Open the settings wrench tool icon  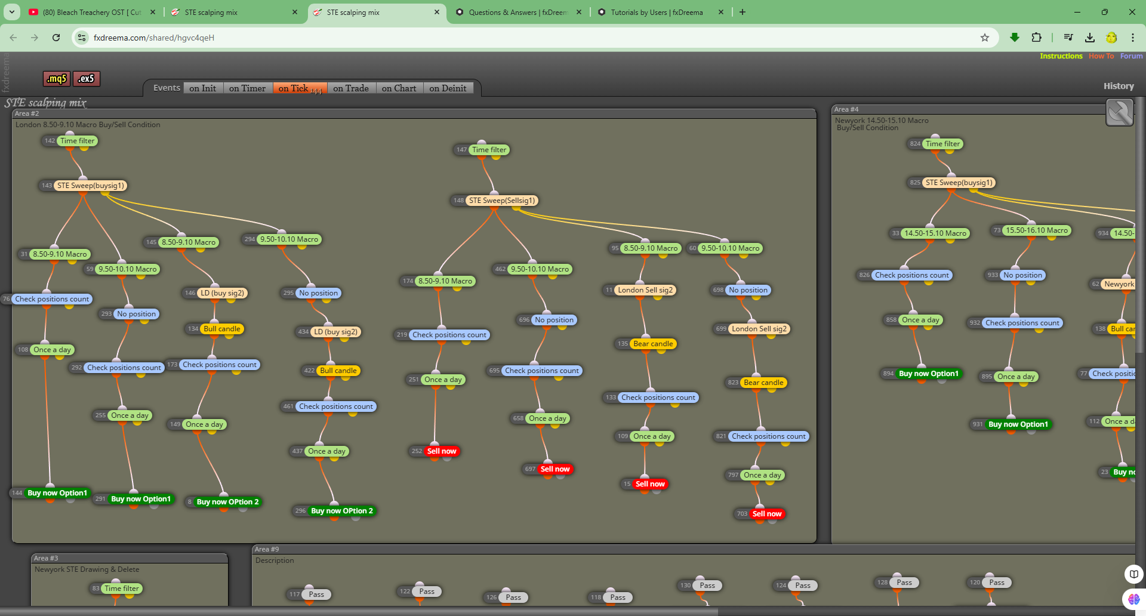(1119, 112)
